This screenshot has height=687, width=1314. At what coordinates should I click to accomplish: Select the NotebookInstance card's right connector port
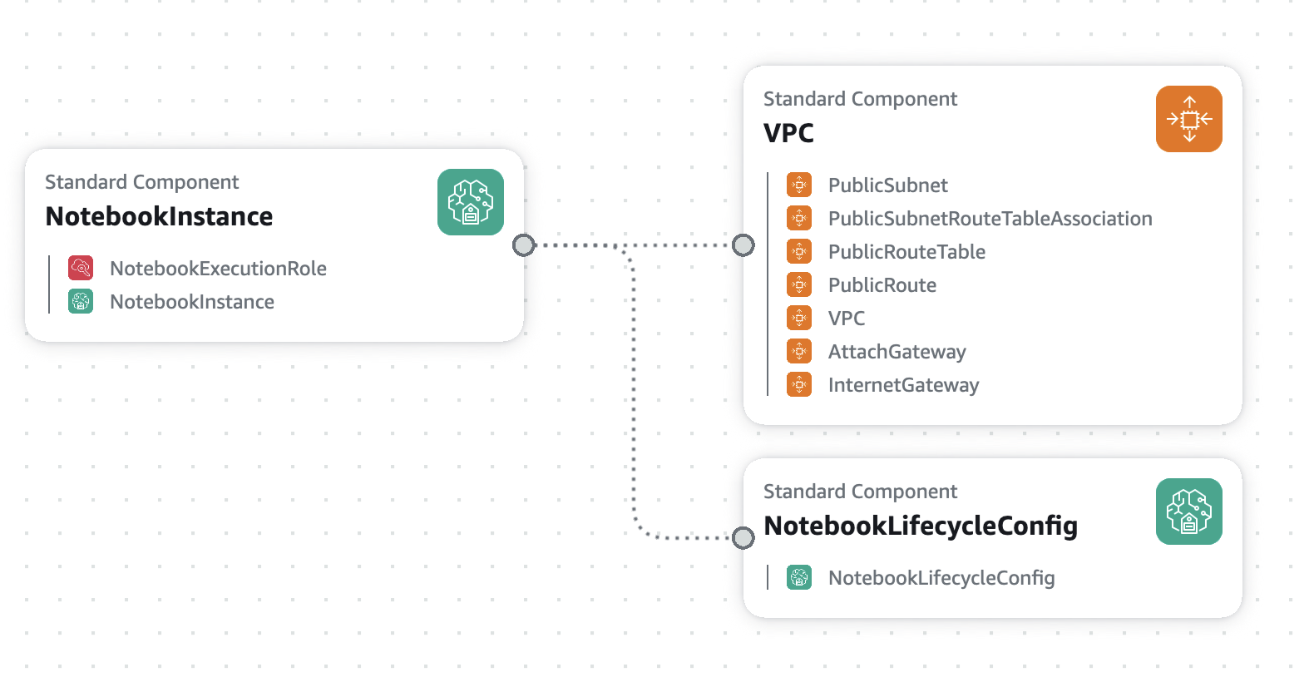point(524,245)
